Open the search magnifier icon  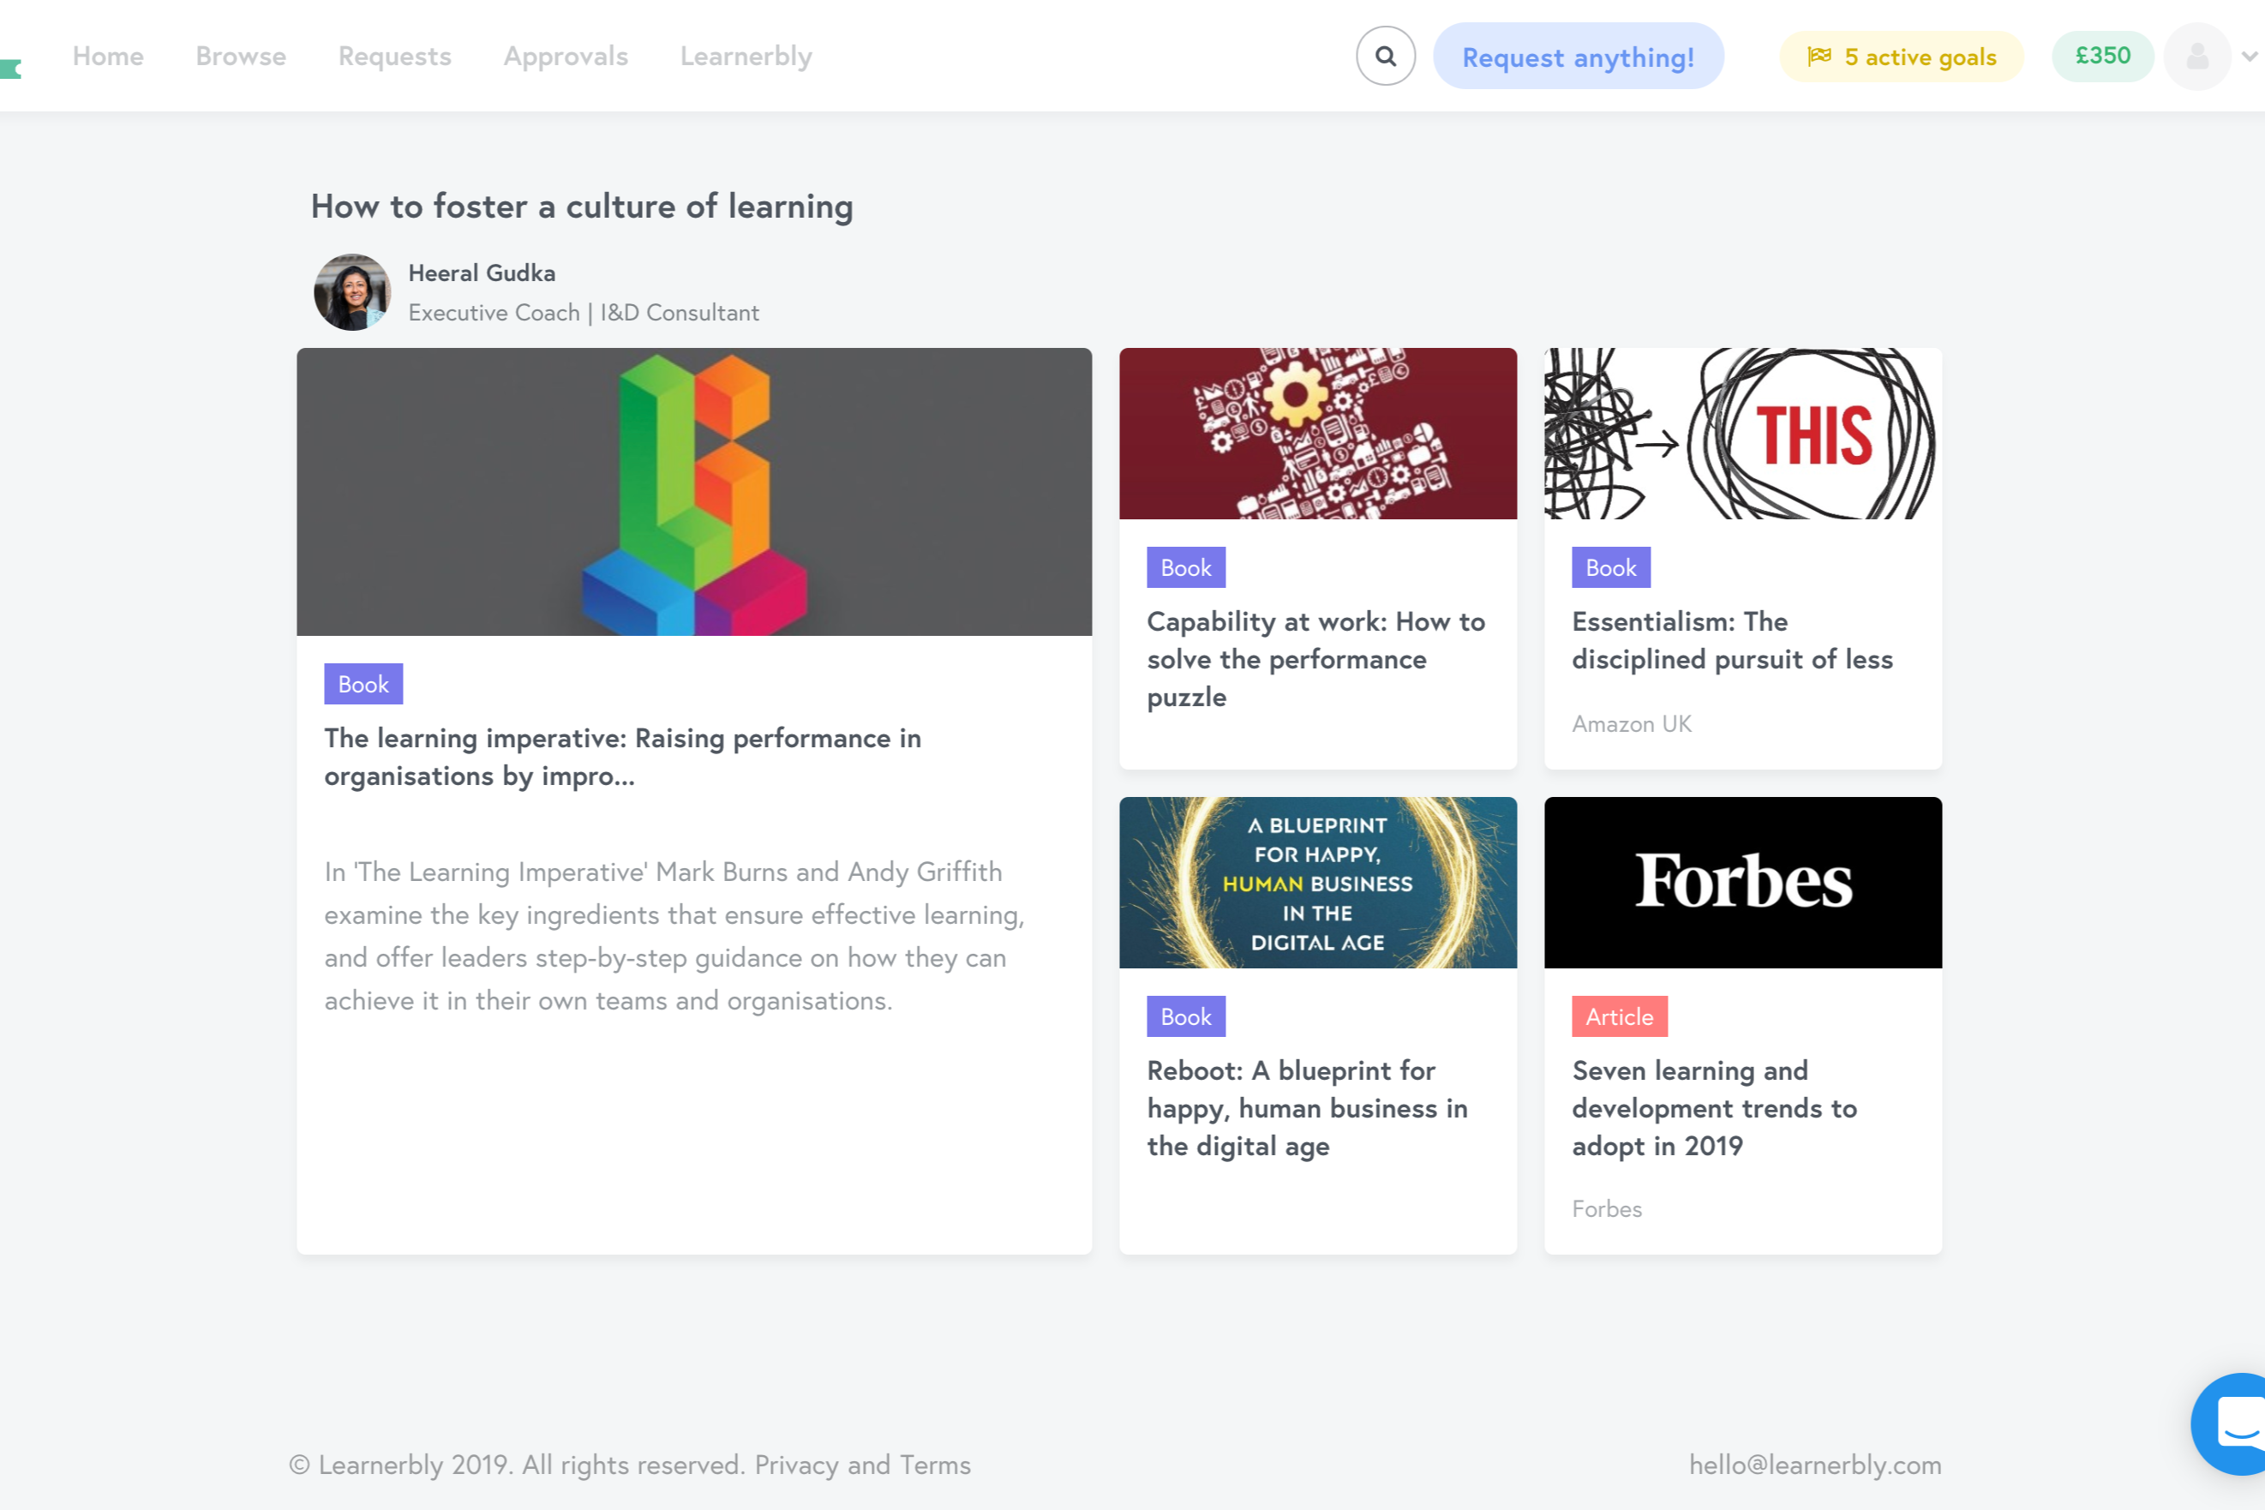click(1385, 56)
